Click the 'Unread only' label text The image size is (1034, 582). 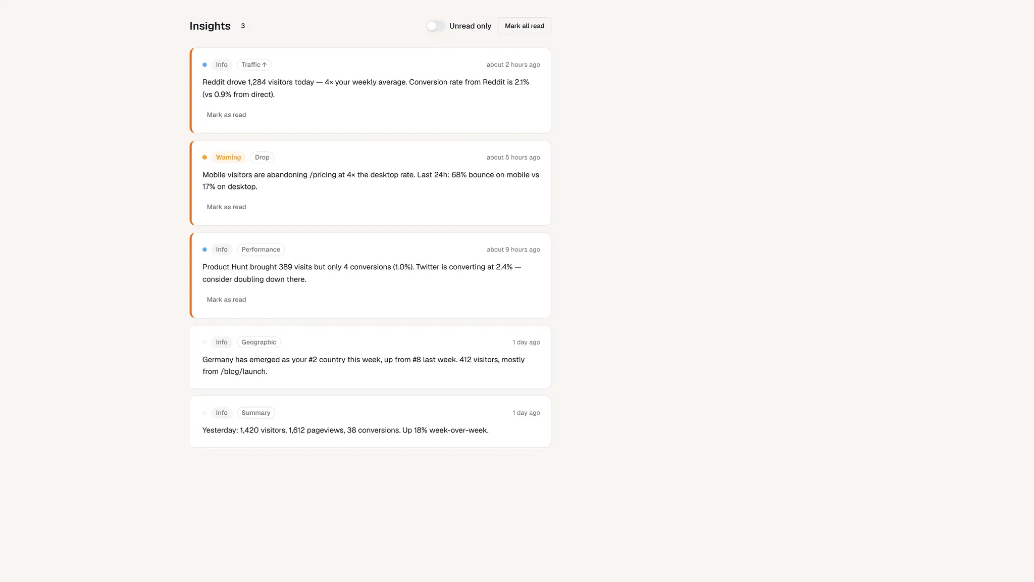coord(470,26)
